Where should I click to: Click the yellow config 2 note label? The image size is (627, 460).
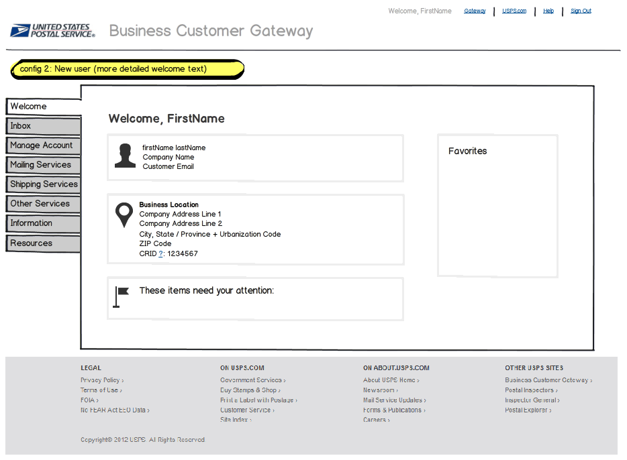pyautogui.click(x=127, y=69)
